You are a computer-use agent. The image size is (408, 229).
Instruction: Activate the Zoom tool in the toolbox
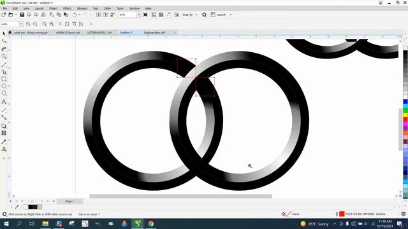pyautogui.click(x=4, y=57)
